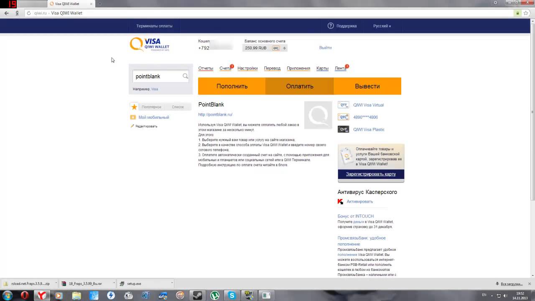Open Steam from the taskbar
The width and height of the screenshot is (535, 301).
point(197,296)
